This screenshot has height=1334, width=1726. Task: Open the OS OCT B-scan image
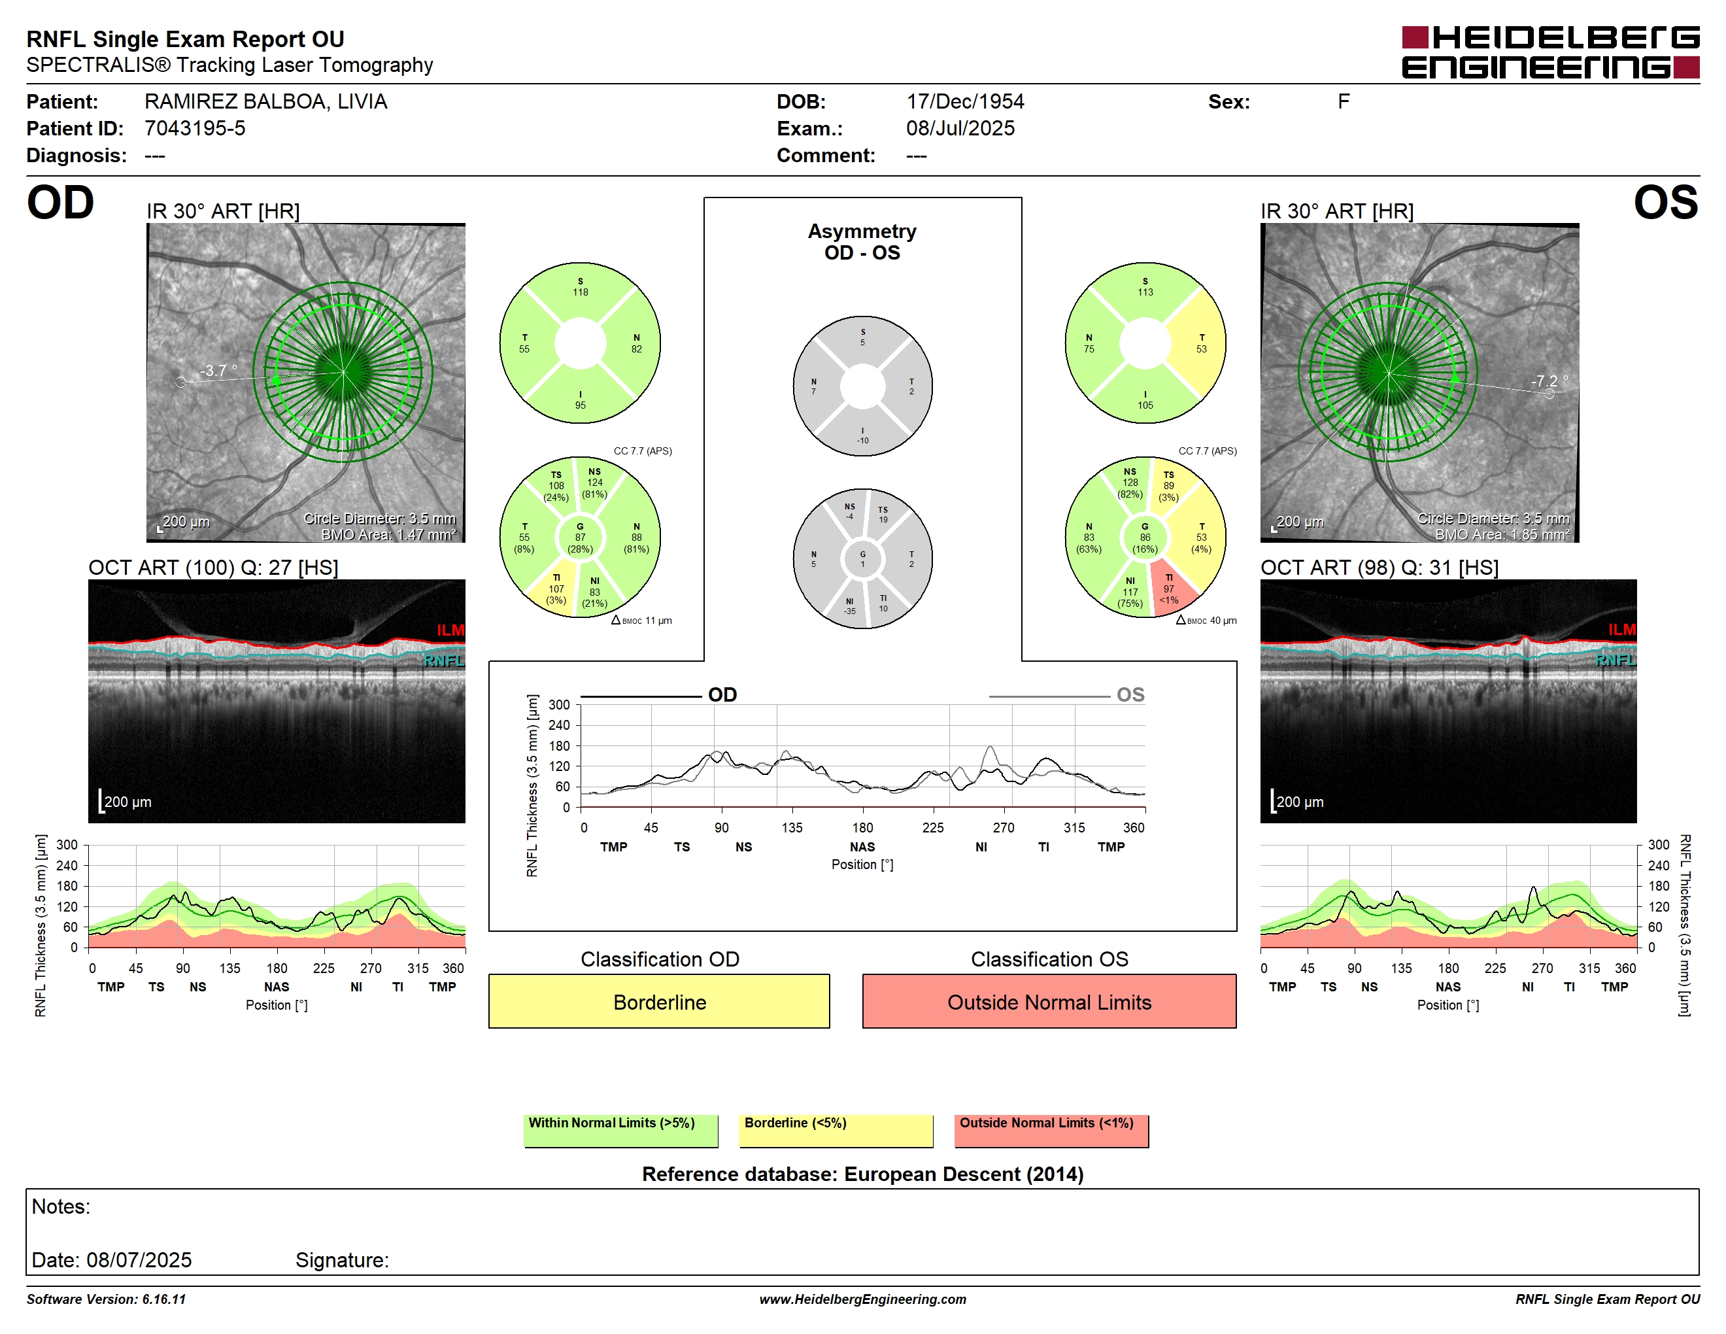click(x=1448, y=701)
